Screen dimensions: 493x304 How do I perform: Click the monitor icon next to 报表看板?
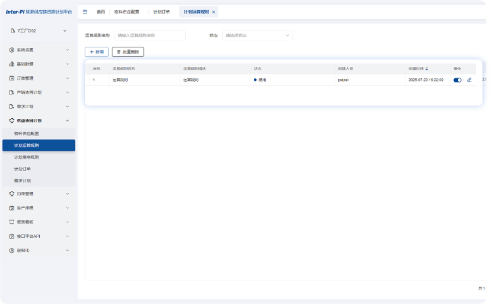[x=11, y=222]
